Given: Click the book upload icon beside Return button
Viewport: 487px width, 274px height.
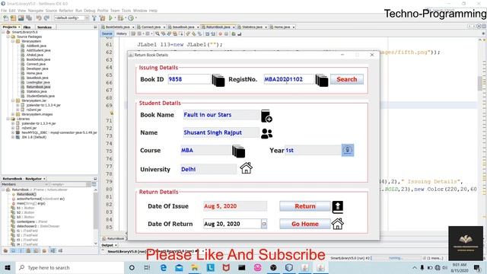Looking at the screenshot, I should (338, 207).
